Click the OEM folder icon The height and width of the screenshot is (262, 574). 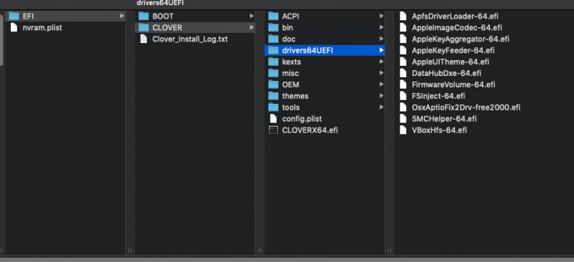tap(273, 84)
